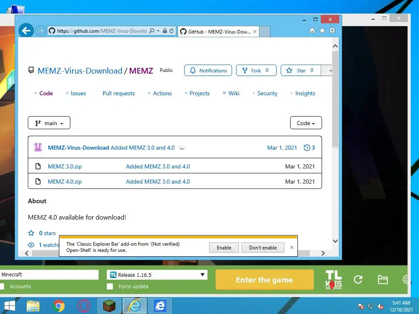Click the Action Center flag tray icon
Screen dimensions: 419x314
[361, 306]
